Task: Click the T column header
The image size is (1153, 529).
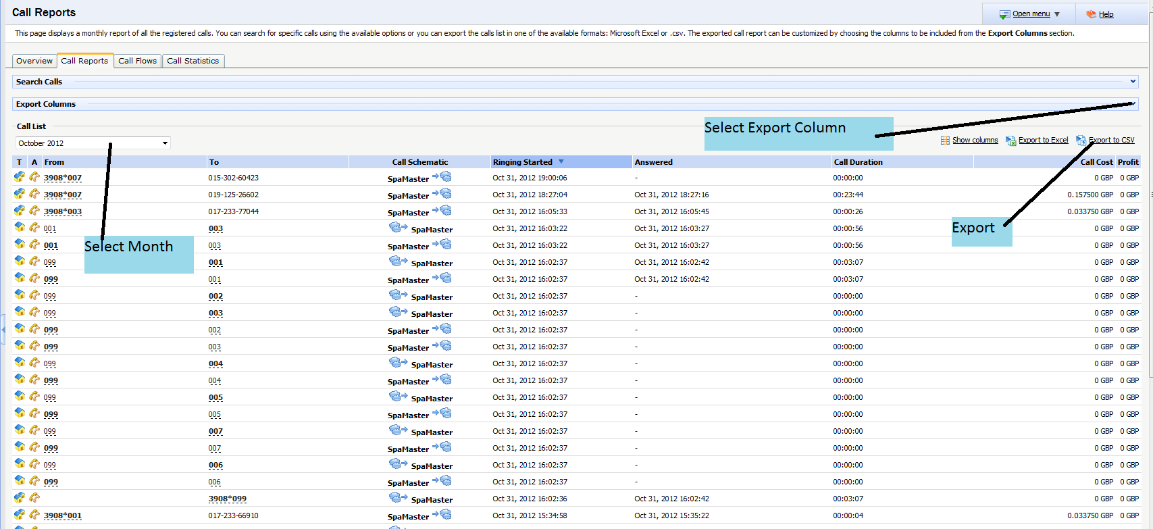Action: (20, 162)
